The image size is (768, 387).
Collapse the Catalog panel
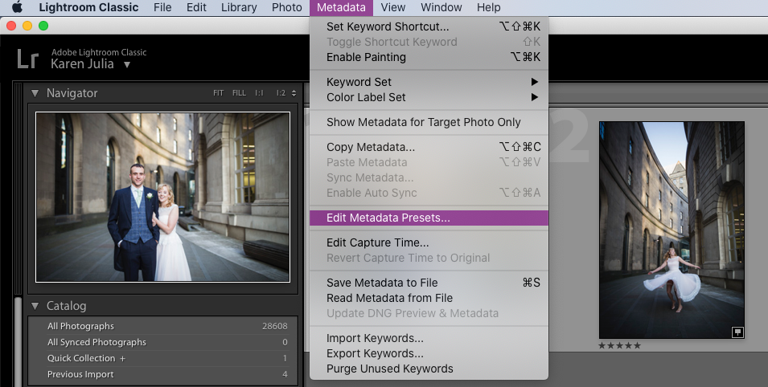[35, 306]
